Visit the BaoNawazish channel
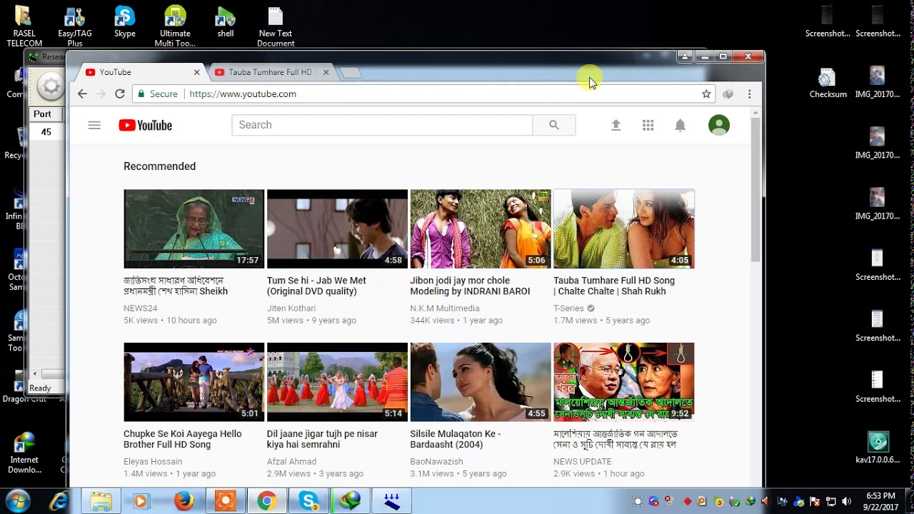 tap(436, 462)
